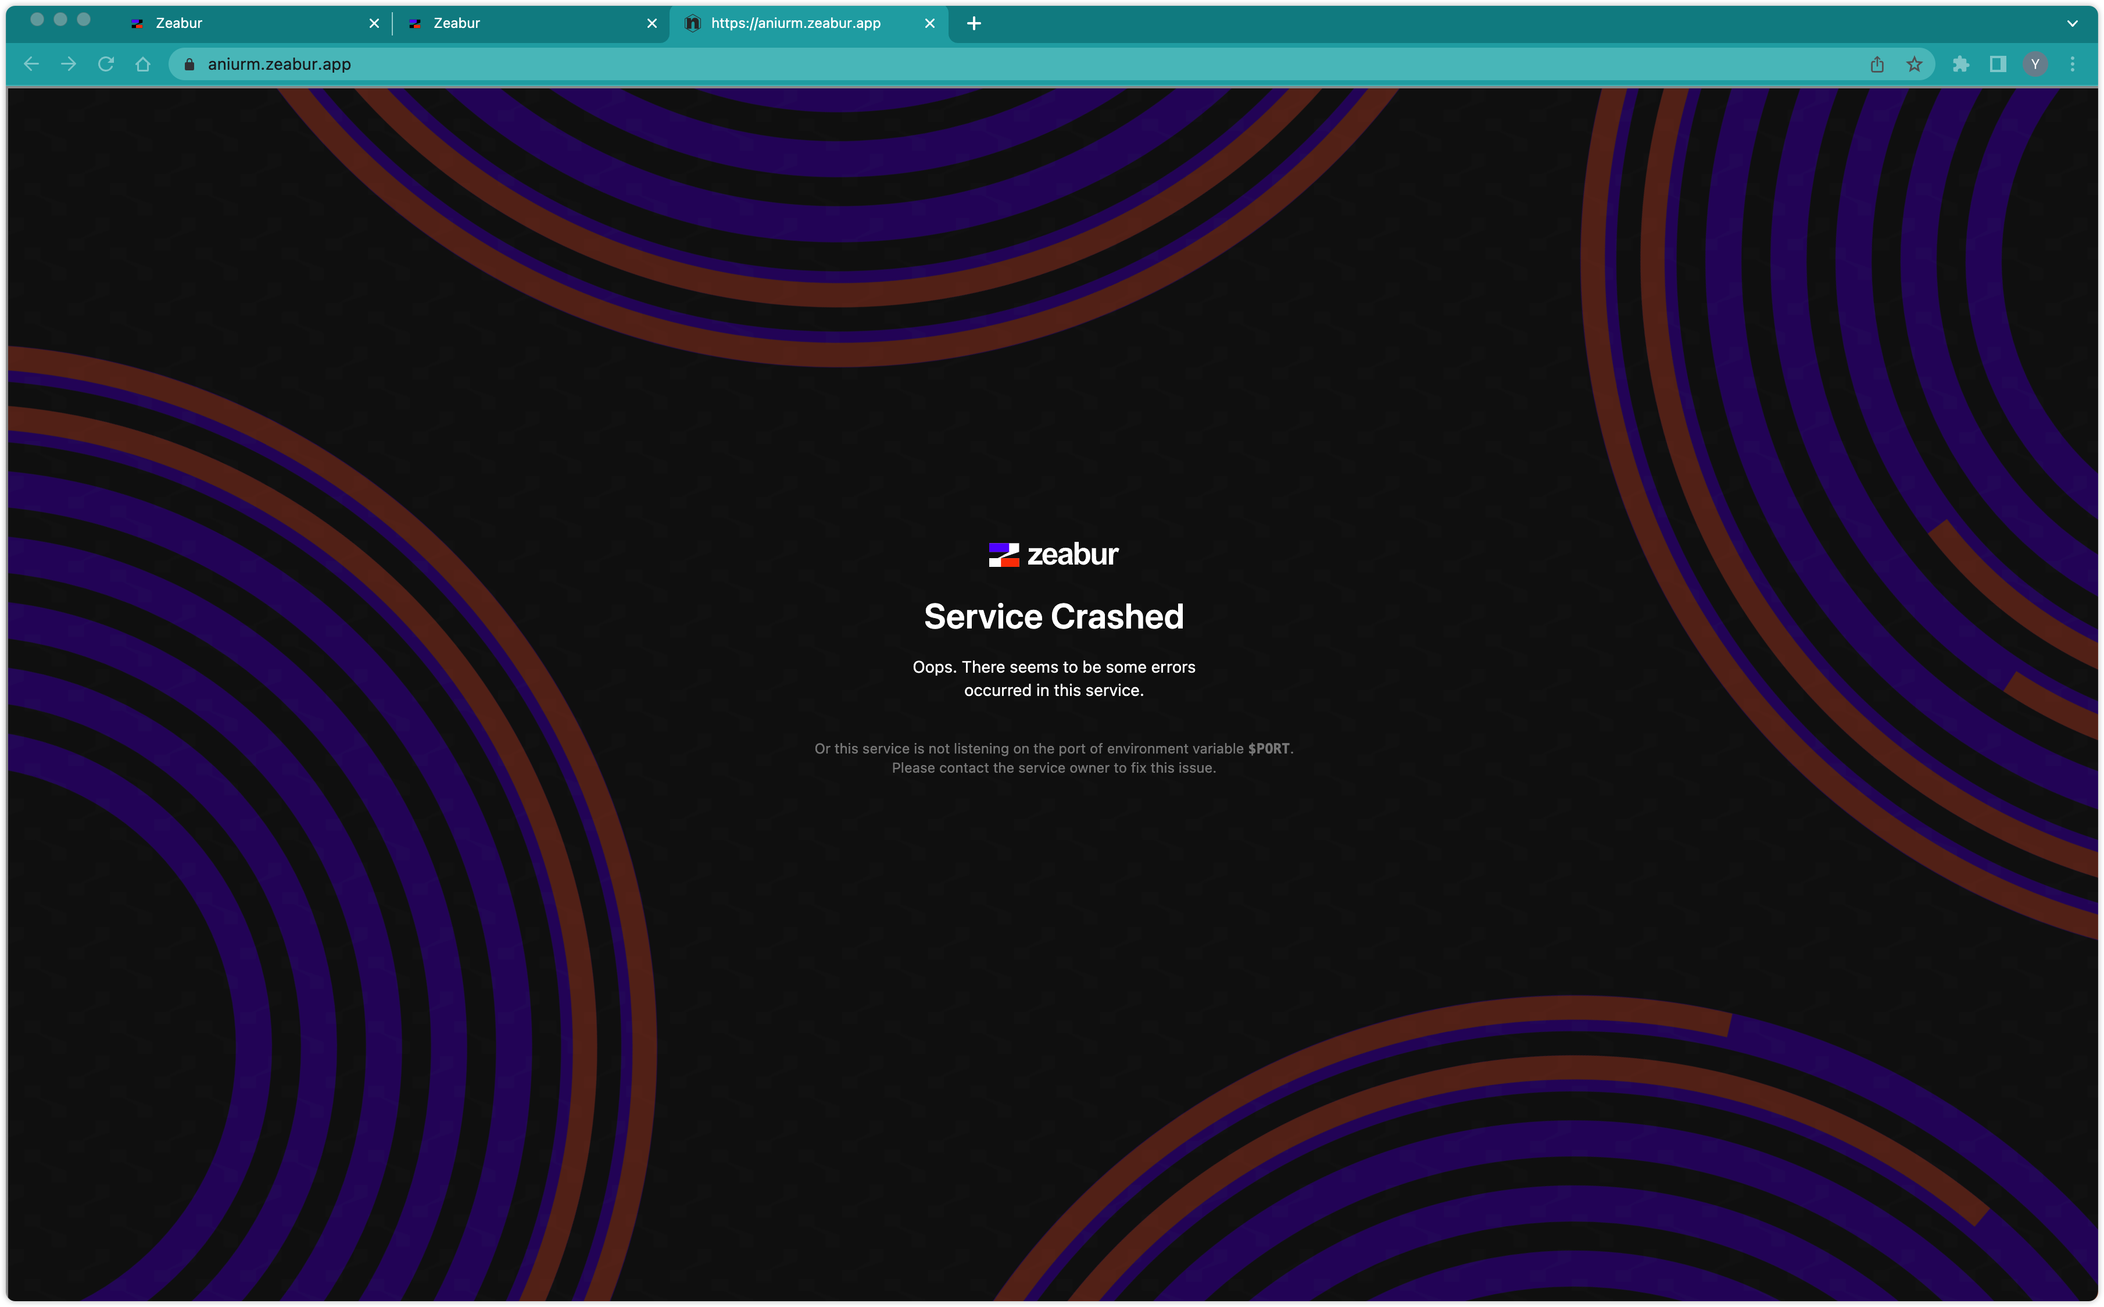The width and height of the screenshot is (2104, 1307).
Task: Open the browser home page
Action: pyautogui.click(x=142, y=64)
